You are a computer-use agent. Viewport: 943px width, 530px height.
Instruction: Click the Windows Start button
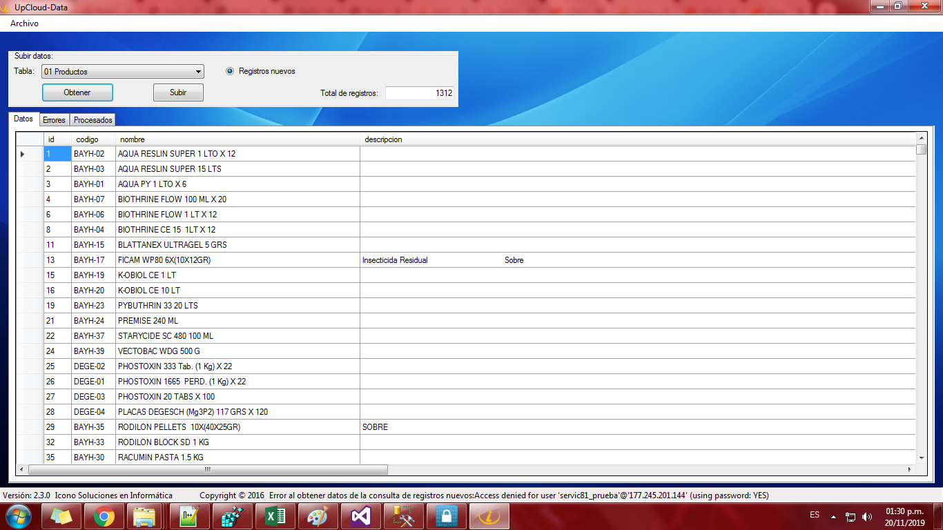pos(19,516)
